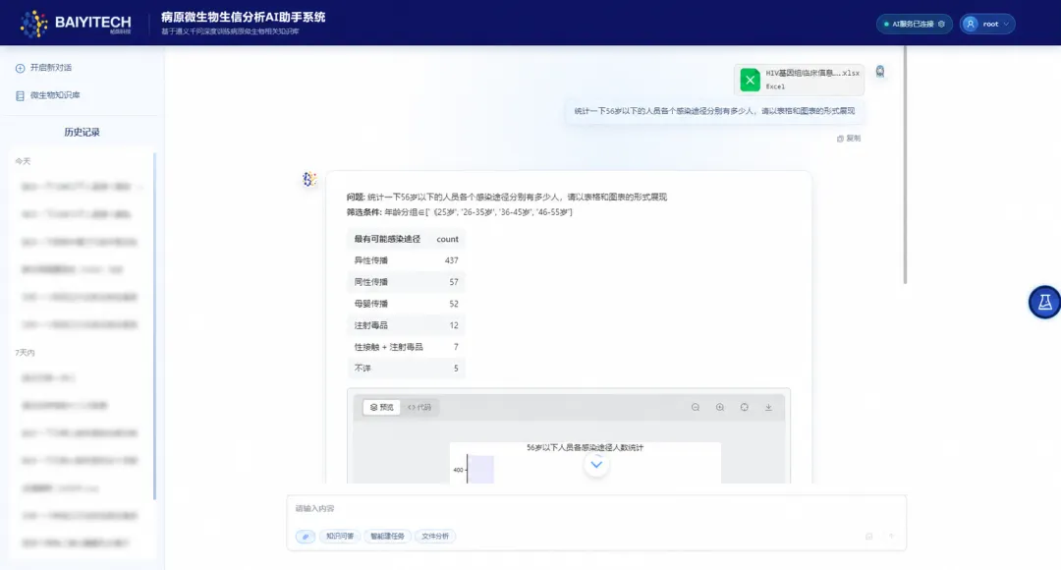The image size is (1061, 570).
Task: Click the 历史记录 heading
Action: coord(82,132)
